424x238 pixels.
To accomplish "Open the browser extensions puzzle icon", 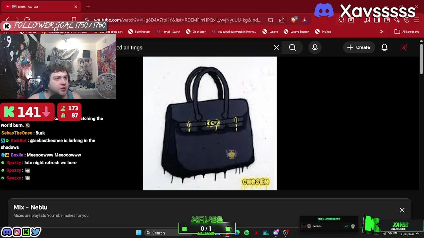I will pos(341,20).
